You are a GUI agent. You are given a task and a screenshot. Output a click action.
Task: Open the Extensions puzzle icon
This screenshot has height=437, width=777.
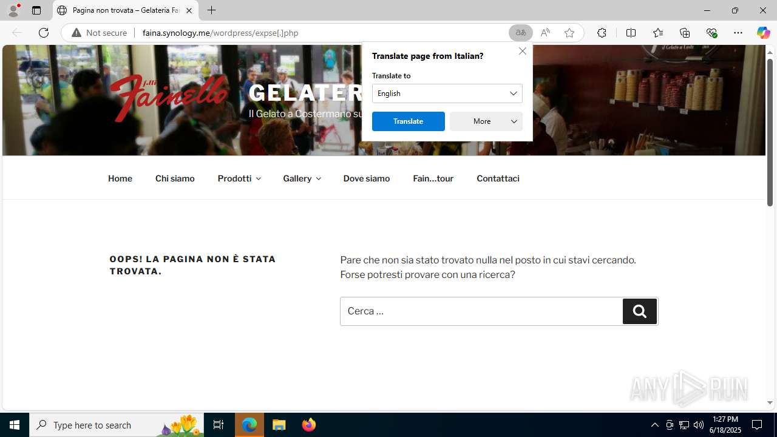coord(602,33)
